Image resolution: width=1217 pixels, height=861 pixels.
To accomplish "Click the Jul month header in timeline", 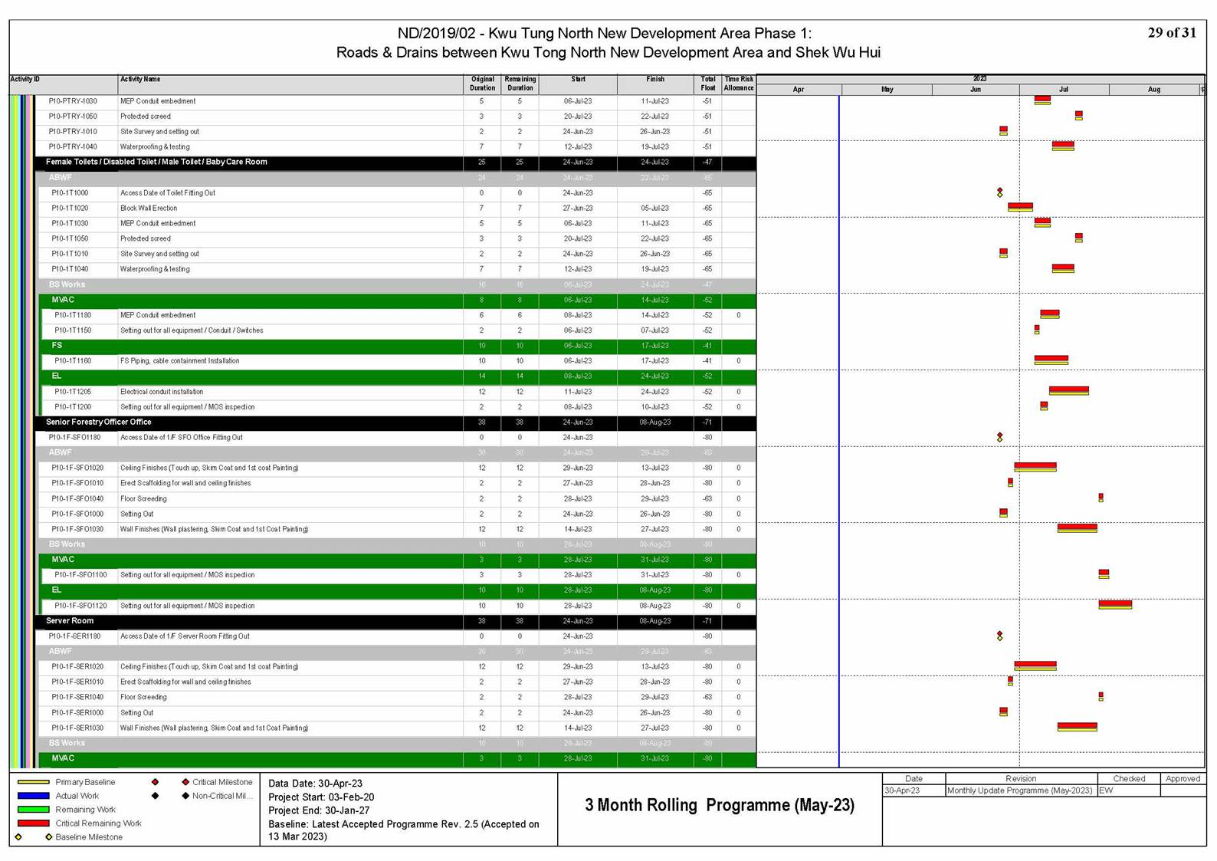I will (x=1064, y=90).
